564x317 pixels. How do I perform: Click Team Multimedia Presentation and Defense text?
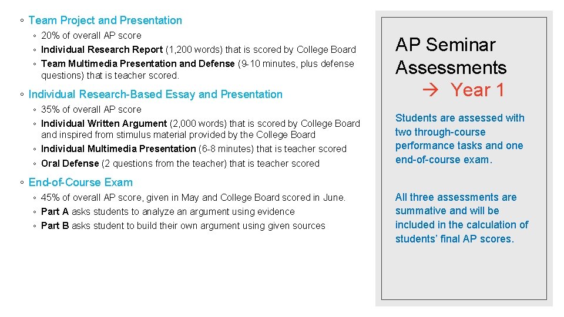pyautogui.click(x=138, y=63)
